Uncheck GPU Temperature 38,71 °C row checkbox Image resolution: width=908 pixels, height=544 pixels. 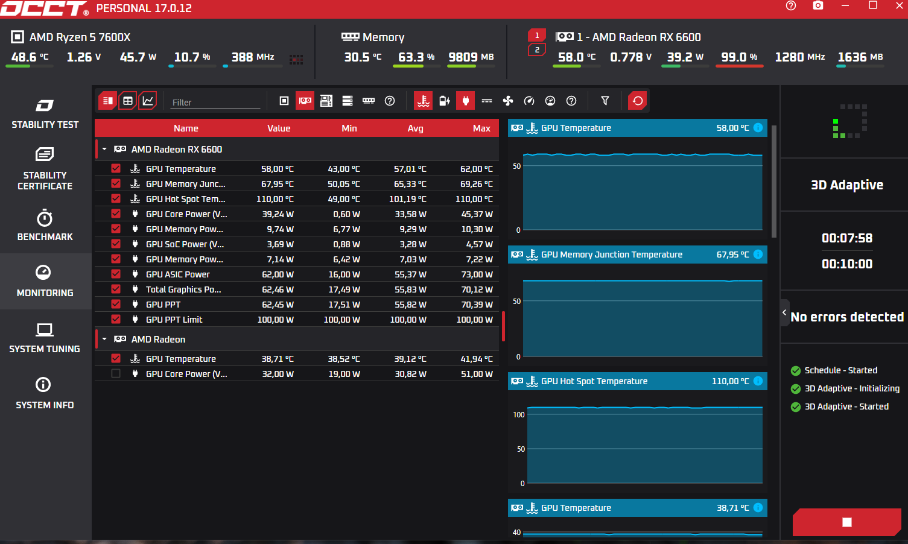(116, 359)
